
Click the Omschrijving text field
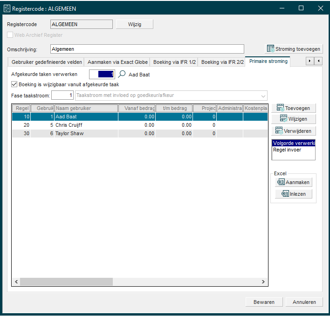point(147,49)
